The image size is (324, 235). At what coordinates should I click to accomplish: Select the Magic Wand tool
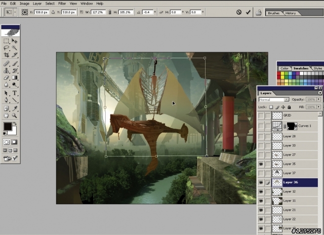point(14,48)
